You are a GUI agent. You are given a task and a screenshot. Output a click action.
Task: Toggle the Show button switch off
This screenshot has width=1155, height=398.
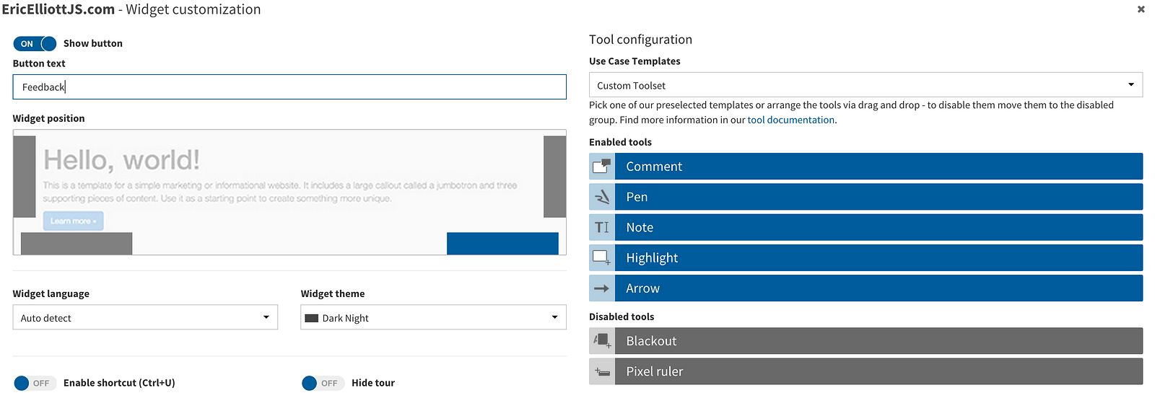[35, 44]
